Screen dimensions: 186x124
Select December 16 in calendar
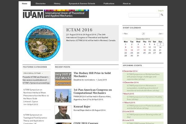point(132,50)
